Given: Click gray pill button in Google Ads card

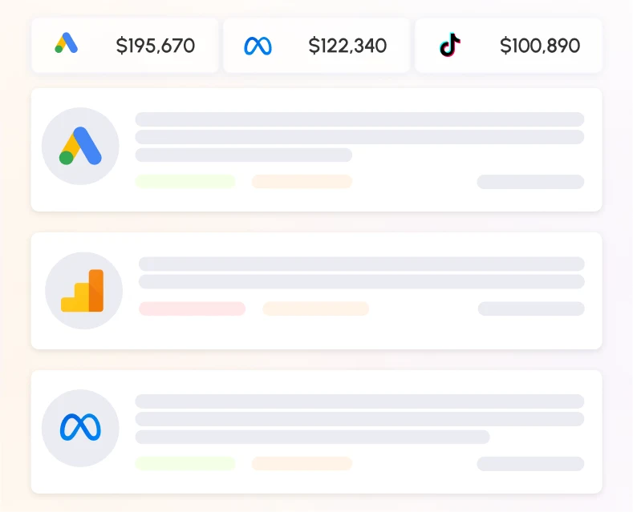Looking at the screenshot, I should (530, 182).
